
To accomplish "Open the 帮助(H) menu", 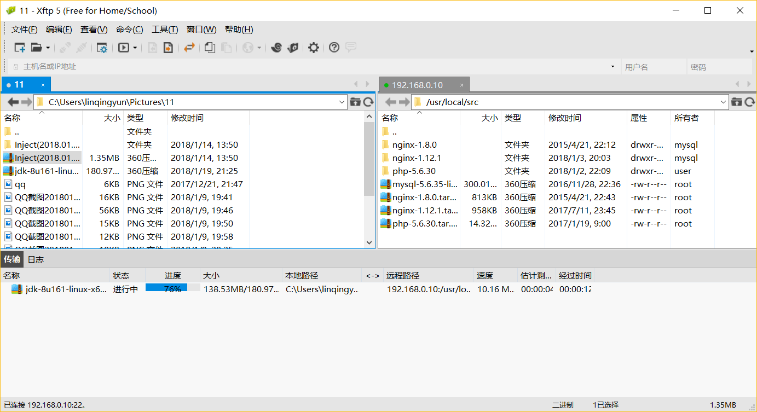I will [x=239, y=30].
